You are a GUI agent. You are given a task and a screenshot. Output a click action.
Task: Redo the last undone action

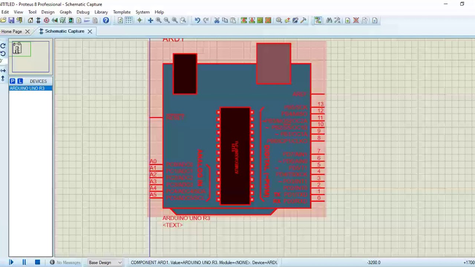pyautogui.click(x=206, y=20)
